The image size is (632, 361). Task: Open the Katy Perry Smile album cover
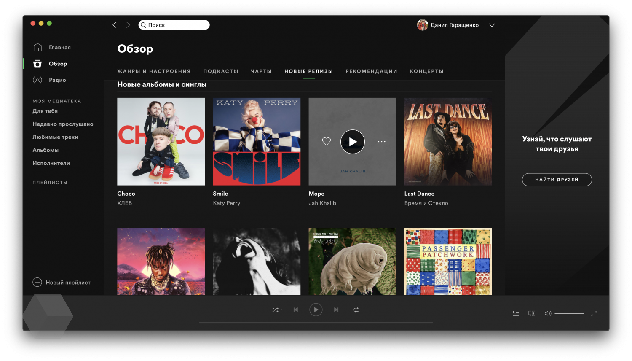click(257, 142)
